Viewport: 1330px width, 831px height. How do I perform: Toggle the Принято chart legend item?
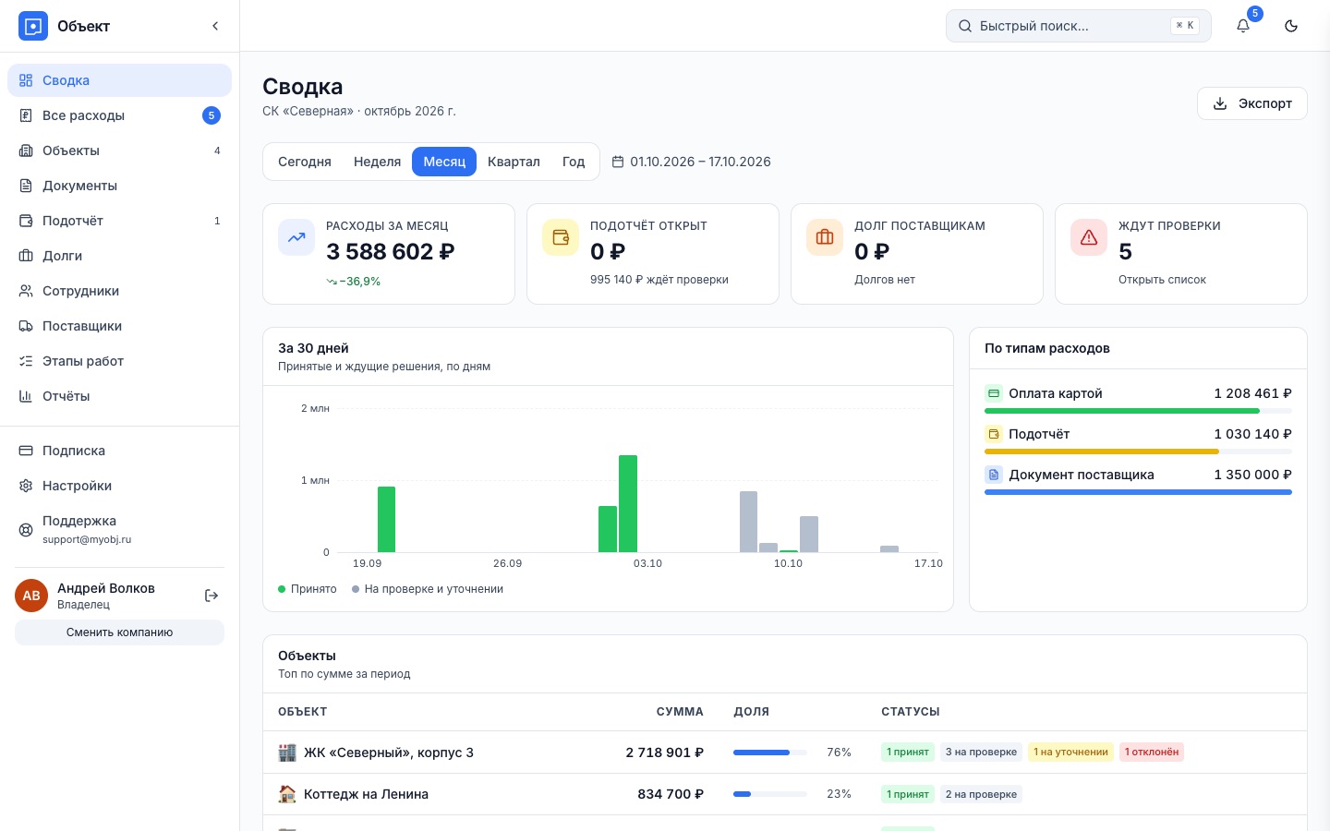[308, 589]
